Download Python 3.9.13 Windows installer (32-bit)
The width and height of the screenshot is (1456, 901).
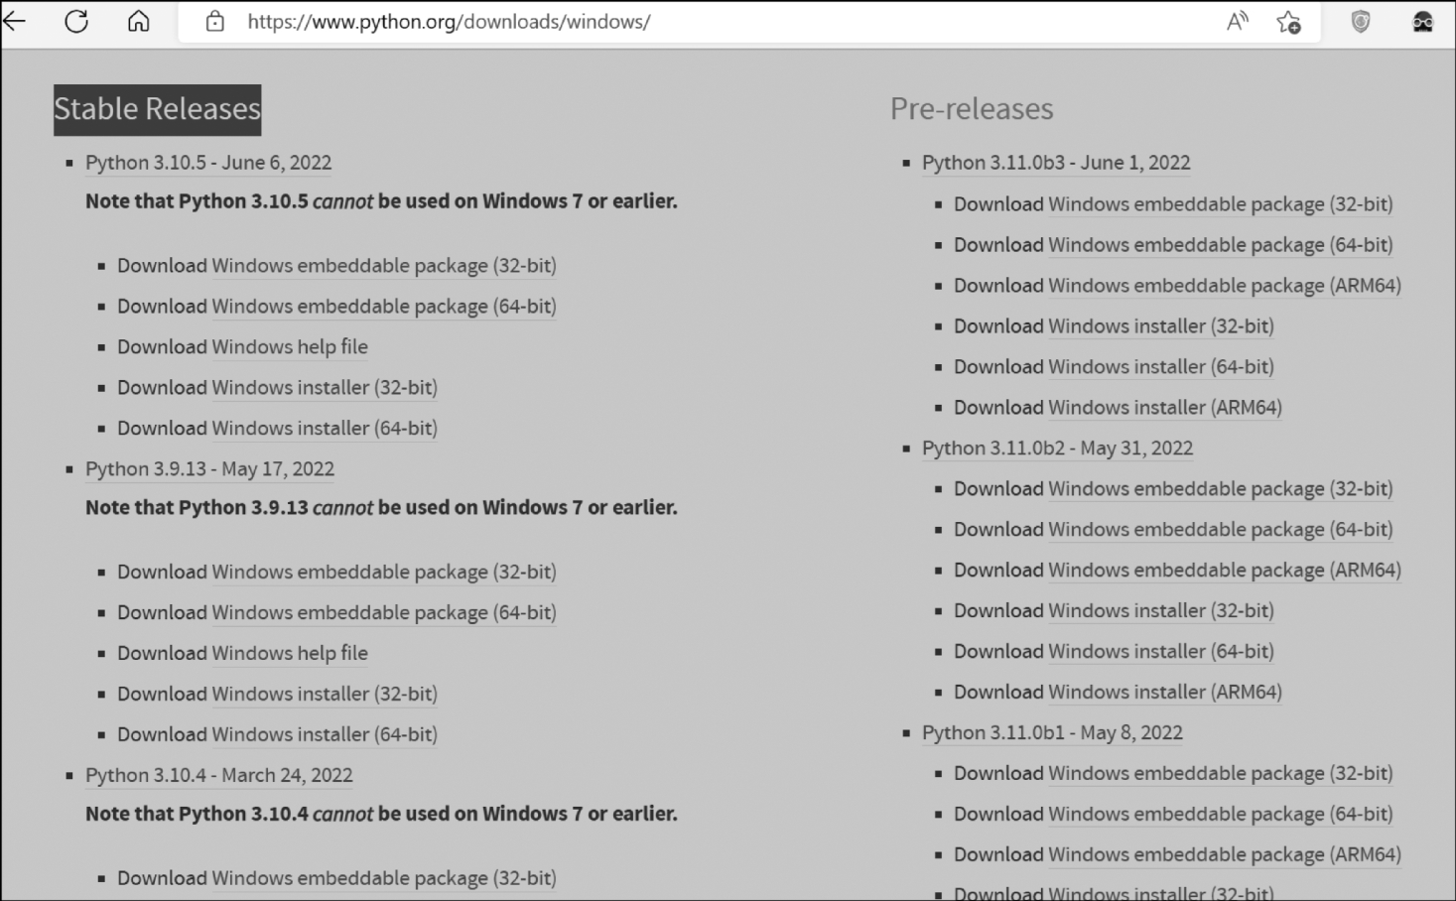(x=325, y=695)
